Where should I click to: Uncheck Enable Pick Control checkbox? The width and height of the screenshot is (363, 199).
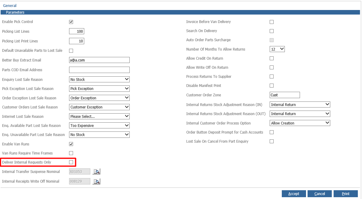click(x=71, y=22)
